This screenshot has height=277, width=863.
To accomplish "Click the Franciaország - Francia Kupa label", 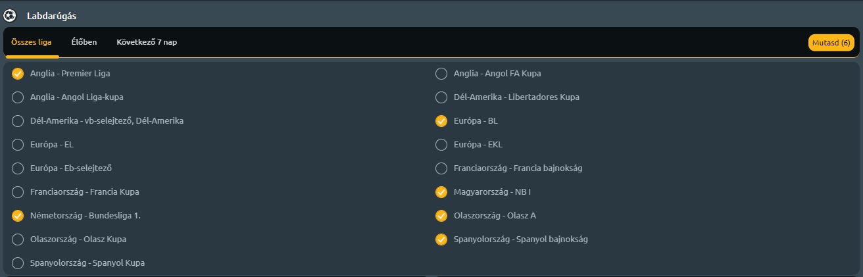I will tap(84, 192).
